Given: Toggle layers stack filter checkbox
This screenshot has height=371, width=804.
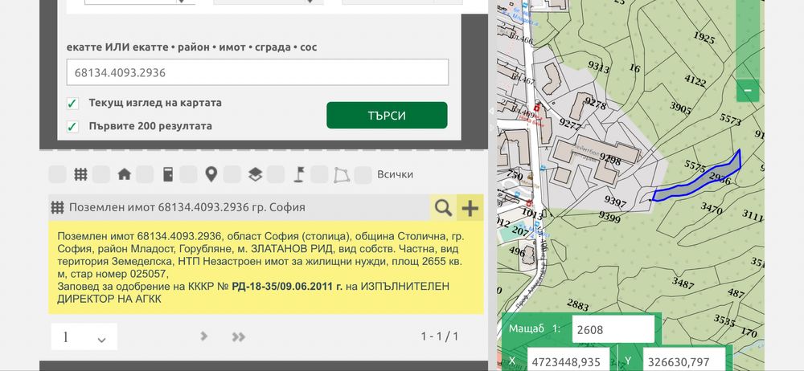Looking at the screenshot, I should coord(232,174).
